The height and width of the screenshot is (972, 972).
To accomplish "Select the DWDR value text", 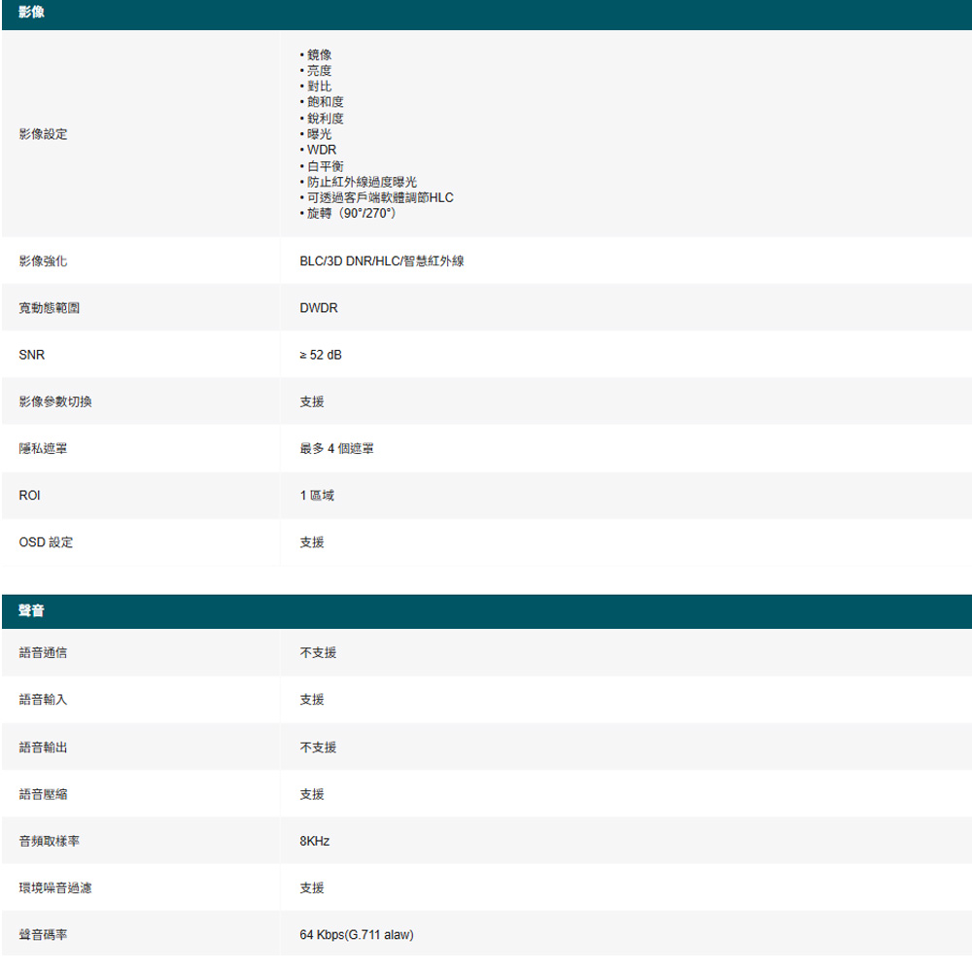I will (319, 308).
